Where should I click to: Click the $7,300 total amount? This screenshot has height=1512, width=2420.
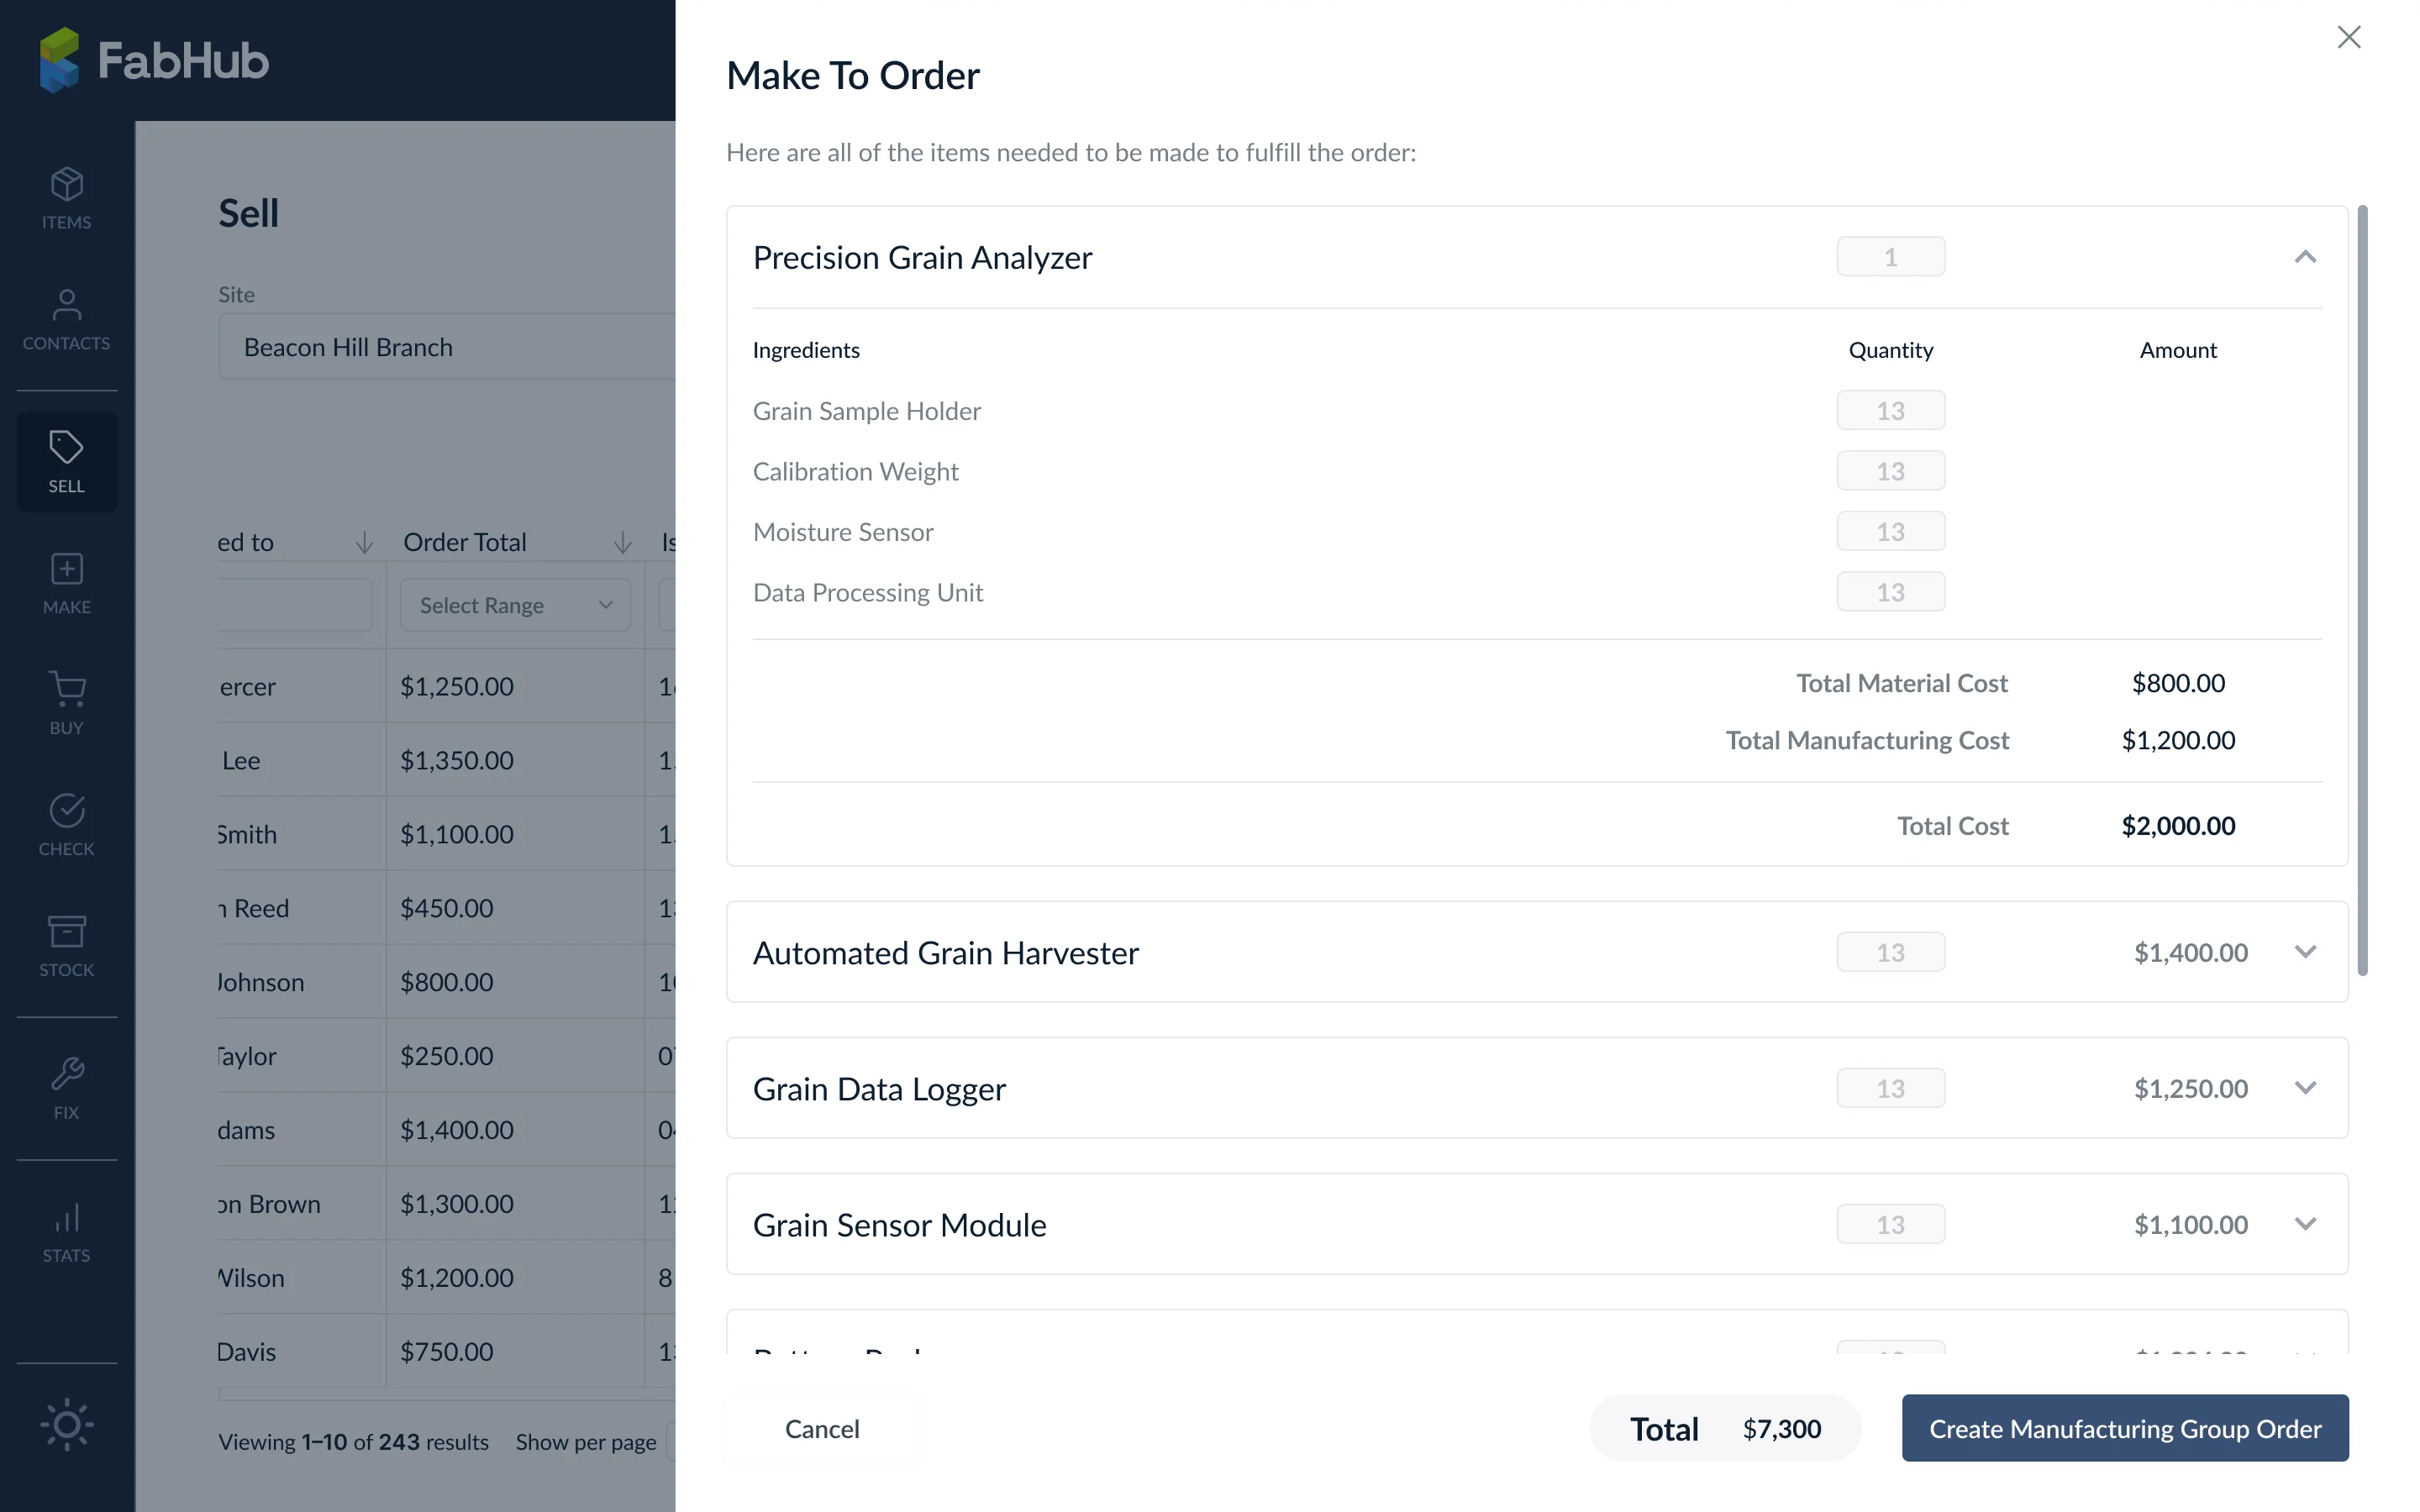coord(1782,1428)
